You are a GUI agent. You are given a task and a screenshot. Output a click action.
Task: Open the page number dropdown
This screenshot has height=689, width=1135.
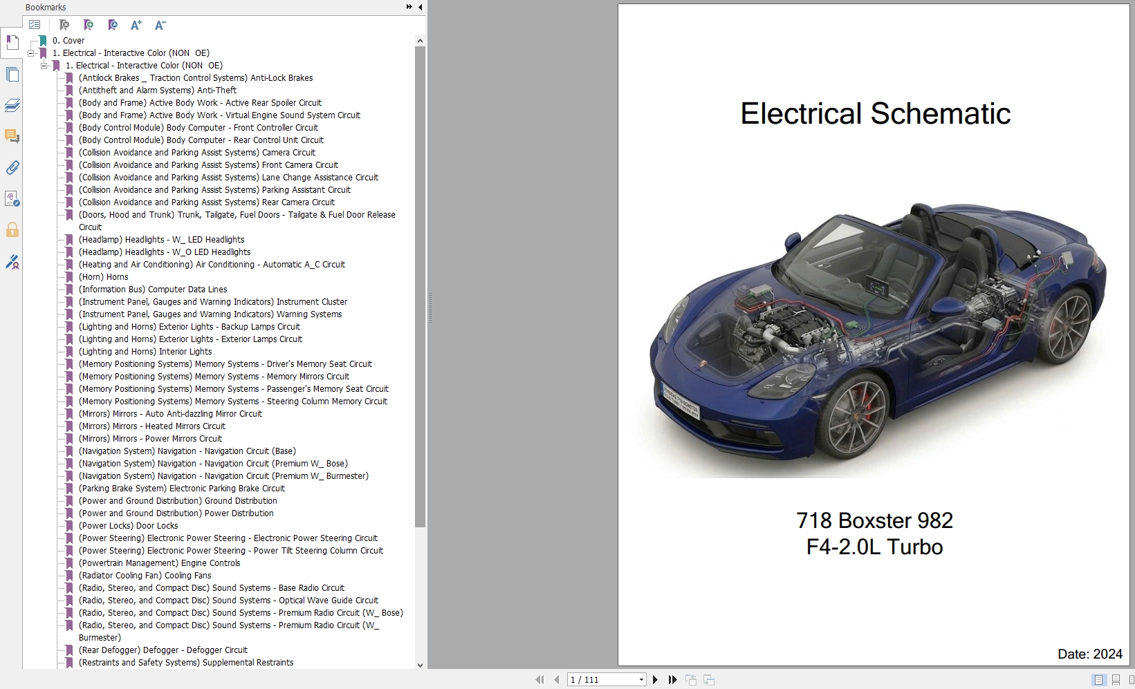tap(641, 680)
